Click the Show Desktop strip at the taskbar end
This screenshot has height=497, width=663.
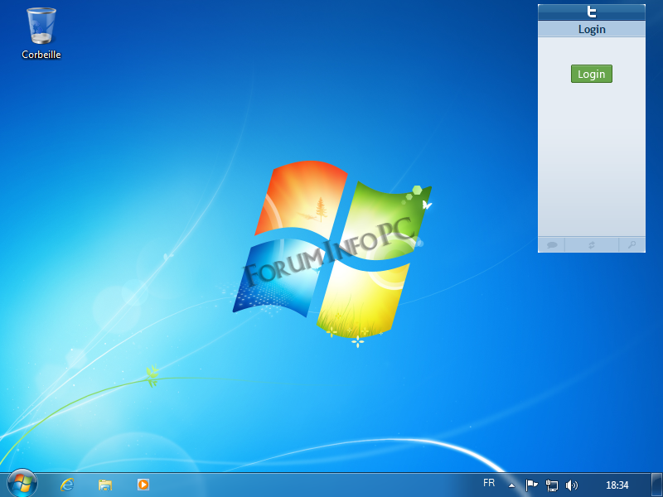pyautogui.click(x=656, y=485)
